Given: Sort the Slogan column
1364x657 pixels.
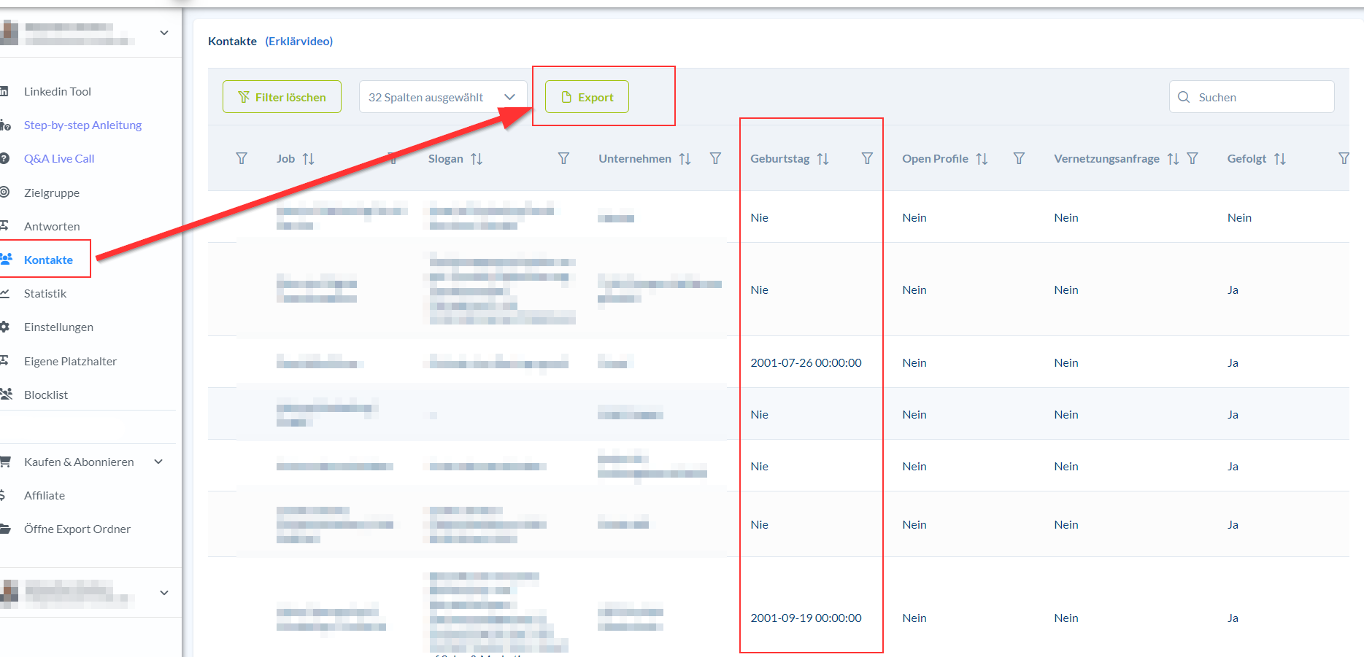Looking at the screenshot, I should [477, 159].
